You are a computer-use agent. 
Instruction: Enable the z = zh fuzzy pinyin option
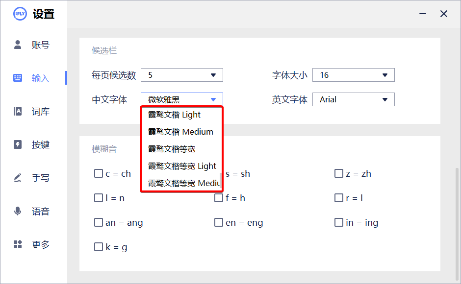[338, 173]
